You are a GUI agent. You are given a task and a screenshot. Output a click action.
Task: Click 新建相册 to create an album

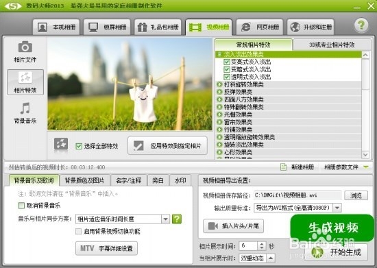(302, 167)
